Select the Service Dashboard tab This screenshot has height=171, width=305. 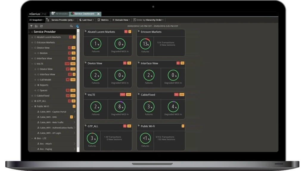tap(84, 14)
